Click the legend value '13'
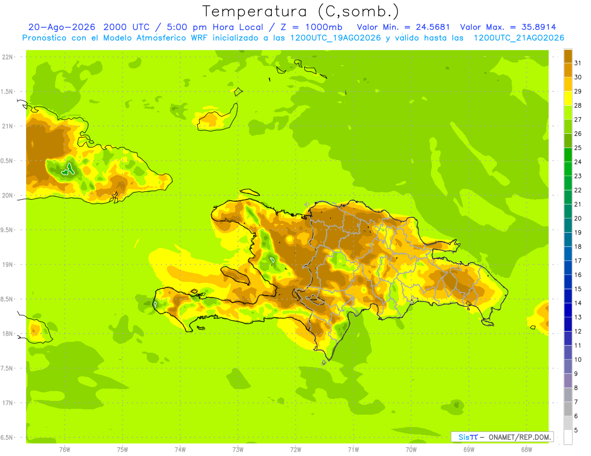591x456 pixels. click(578, 317)
